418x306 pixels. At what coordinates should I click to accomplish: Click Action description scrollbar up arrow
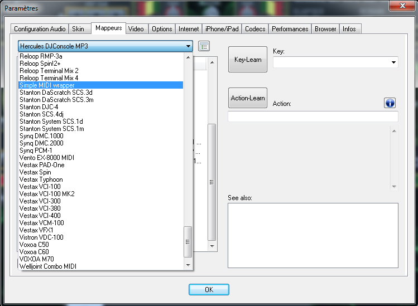coord(394,131)
